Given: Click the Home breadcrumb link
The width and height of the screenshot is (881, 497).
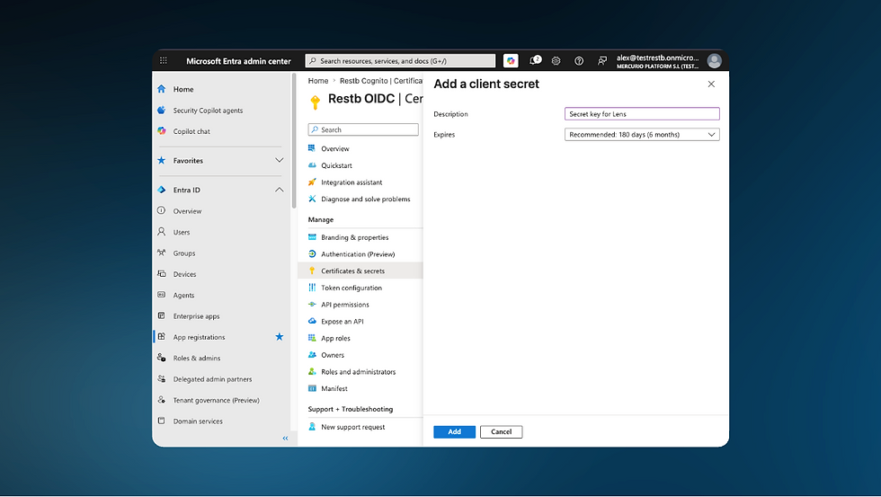Looking at the screenshot, I should coord(318,81).
